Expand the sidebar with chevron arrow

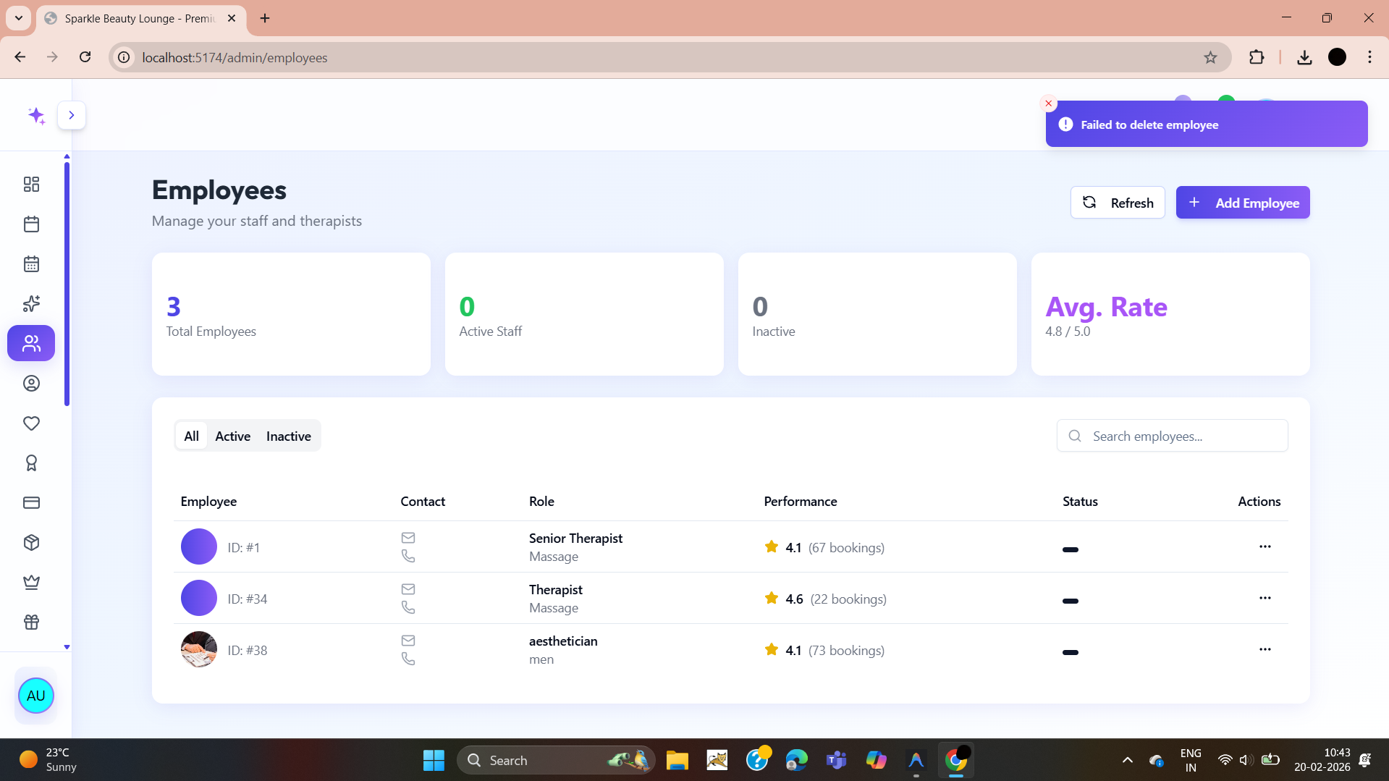click(x=72, y=115)
